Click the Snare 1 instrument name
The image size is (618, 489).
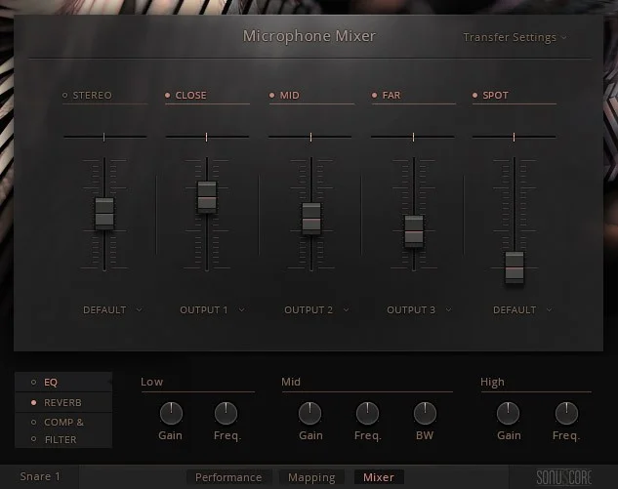pyautogui.click(x=40, y=476)
